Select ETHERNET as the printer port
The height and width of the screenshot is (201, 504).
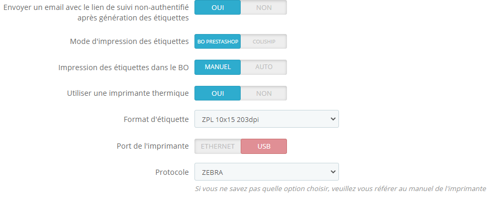(x=218, y=146)
